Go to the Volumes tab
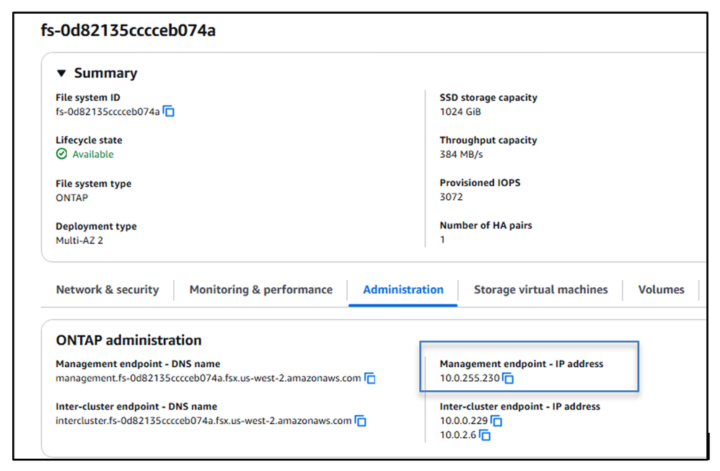 pos(661,290)
